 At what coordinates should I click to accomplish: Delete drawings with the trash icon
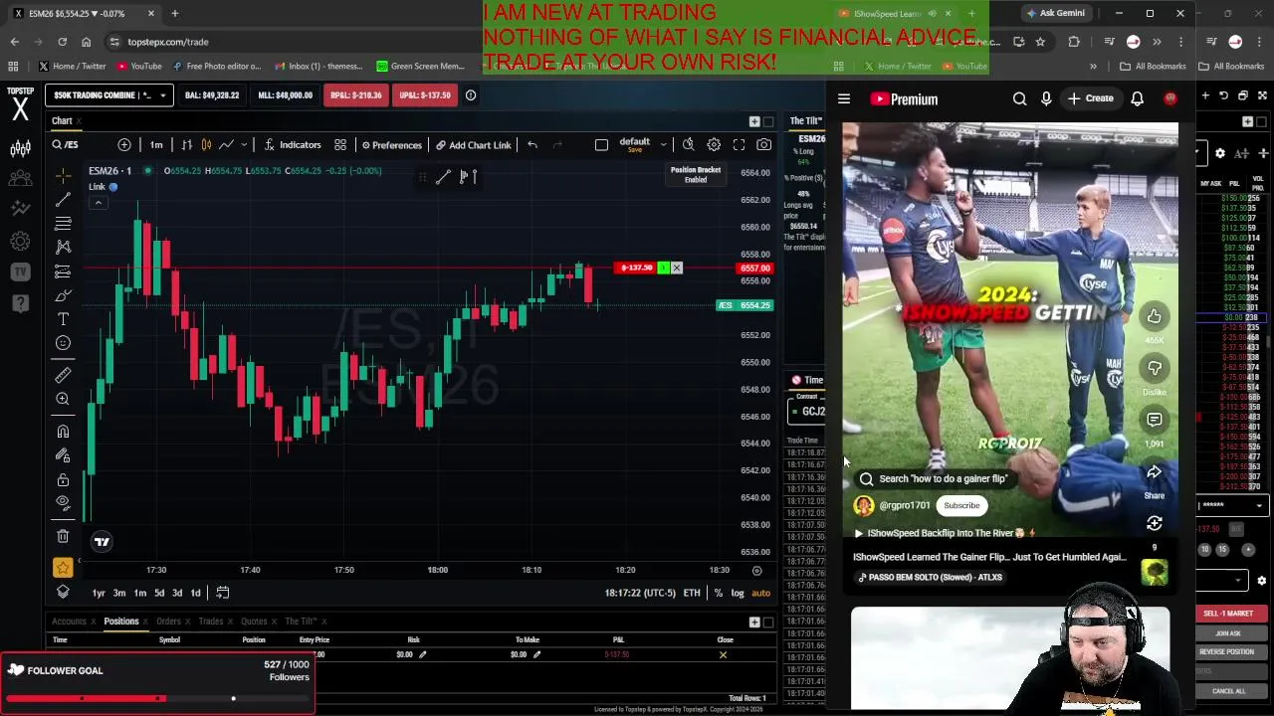click(63, 536)
